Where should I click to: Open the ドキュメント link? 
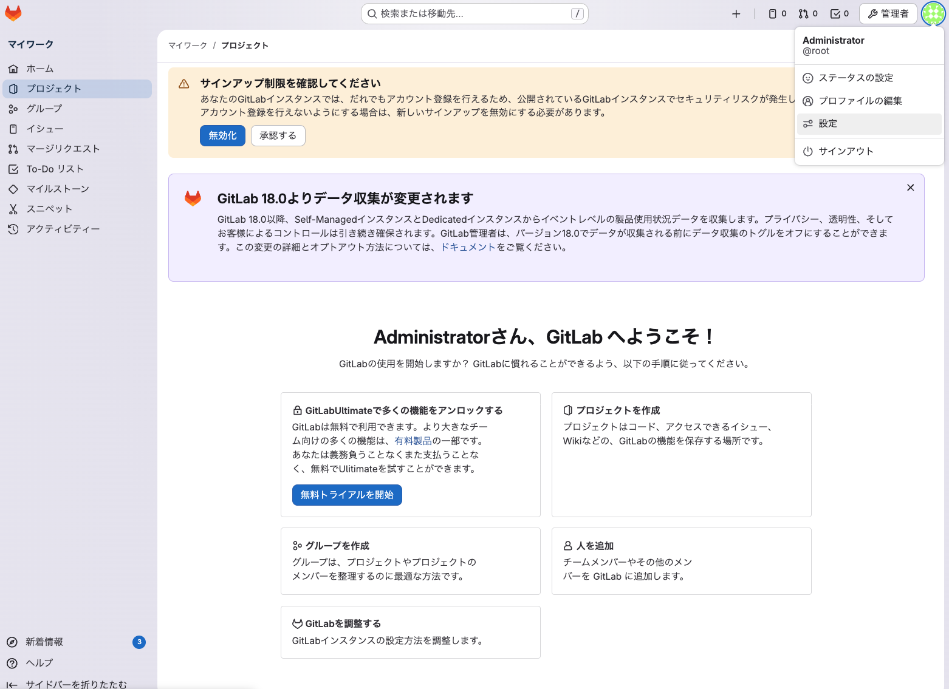click(x=468, y=248)
